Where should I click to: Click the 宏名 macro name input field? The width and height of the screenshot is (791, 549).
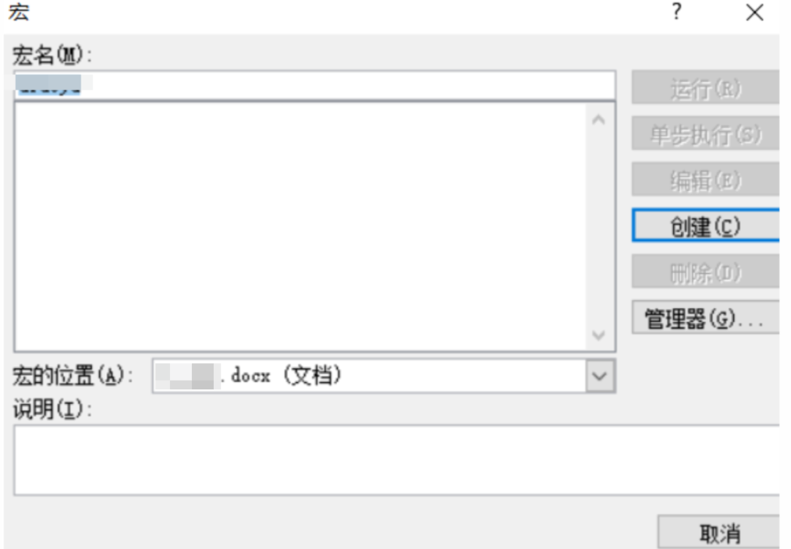[x=315, y=85]
